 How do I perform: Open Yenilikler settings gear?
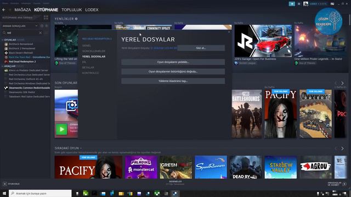pyautogui.click(x=76, y=19)
